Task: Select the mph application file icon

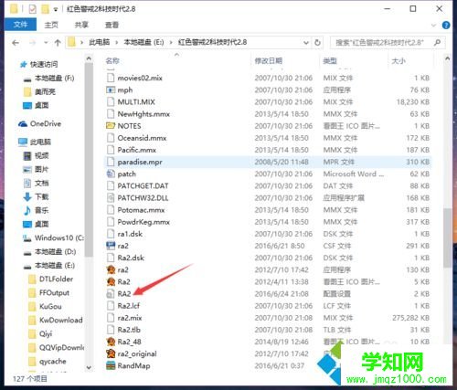Action: pyautogui.click(x=111, y=90)
